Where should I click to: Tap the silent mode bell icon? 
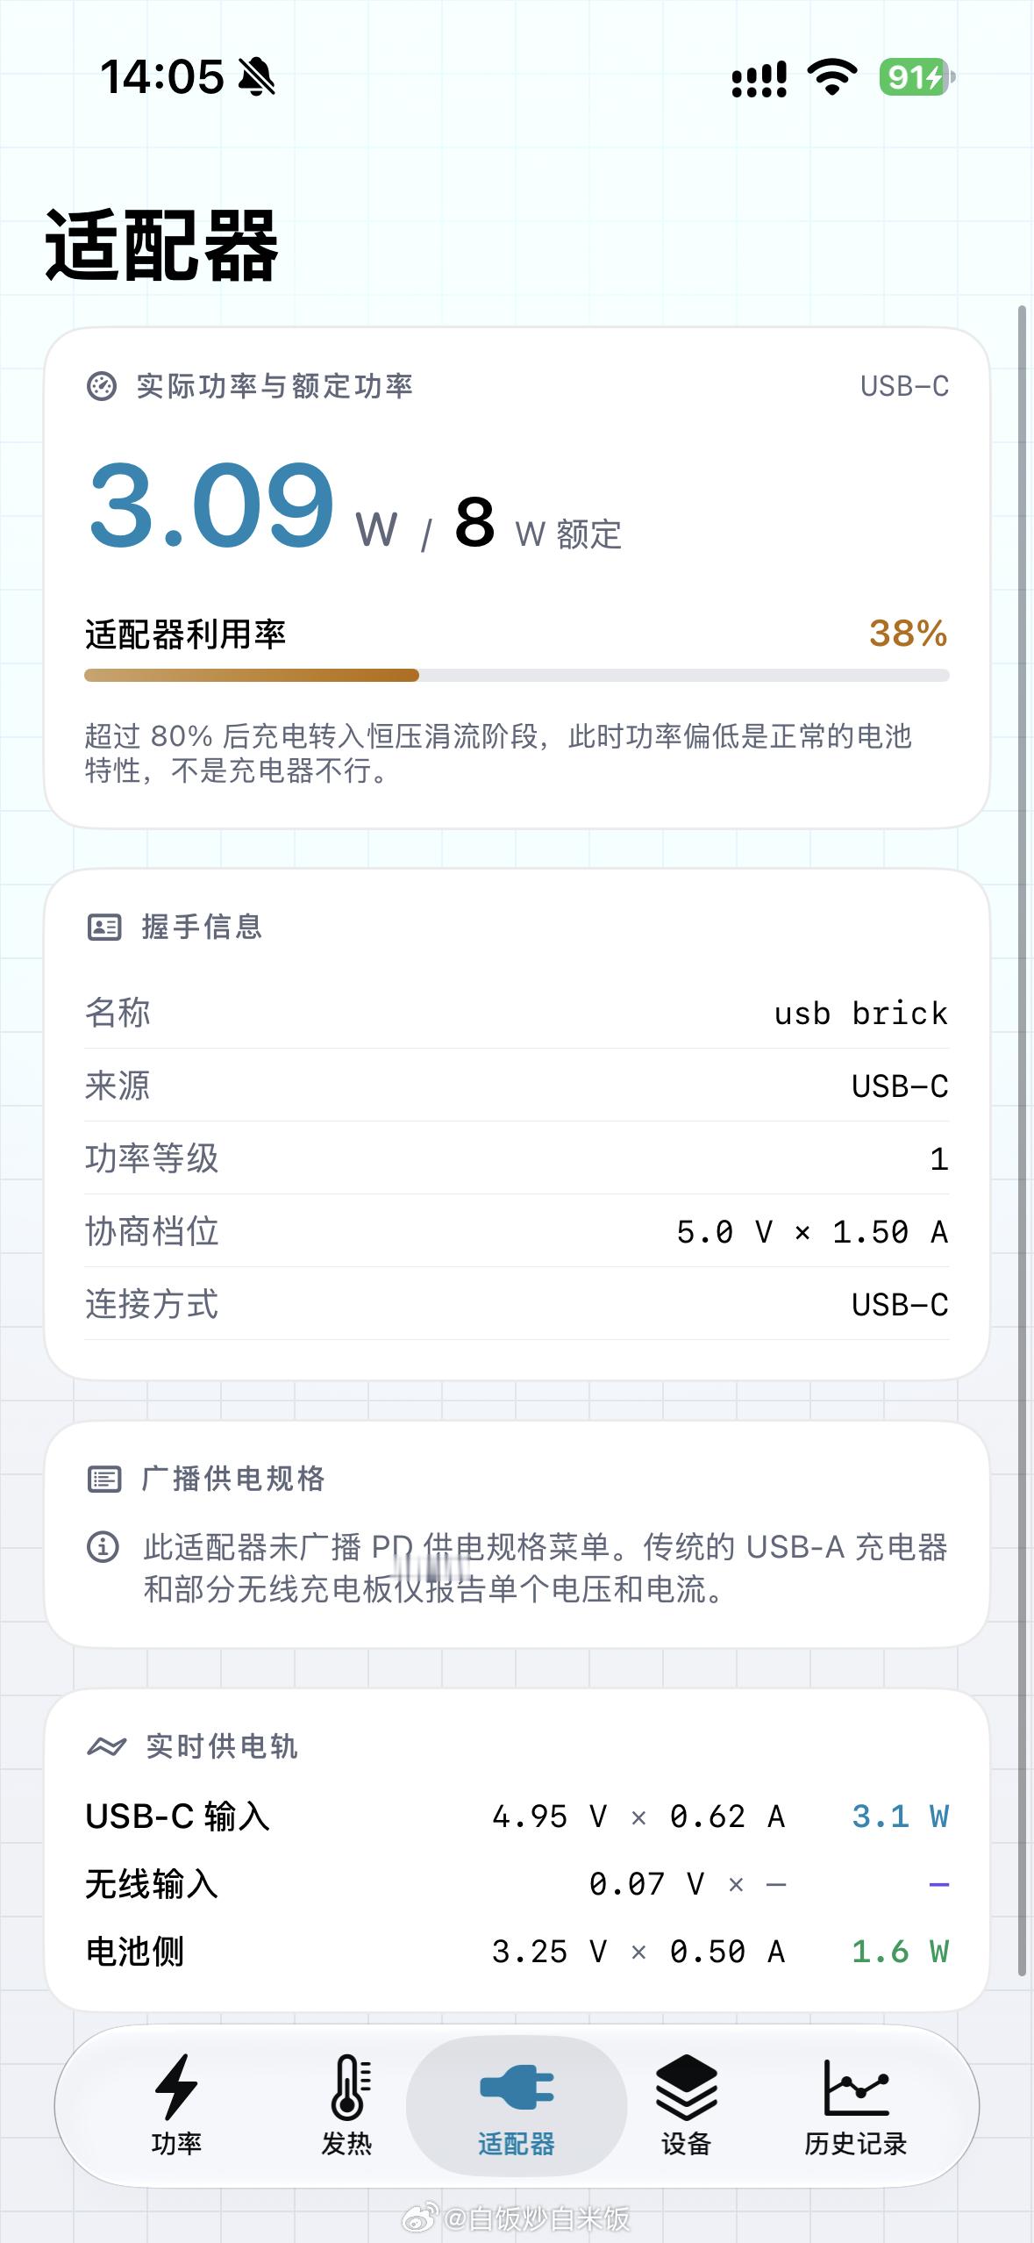(x=257, y=77)
